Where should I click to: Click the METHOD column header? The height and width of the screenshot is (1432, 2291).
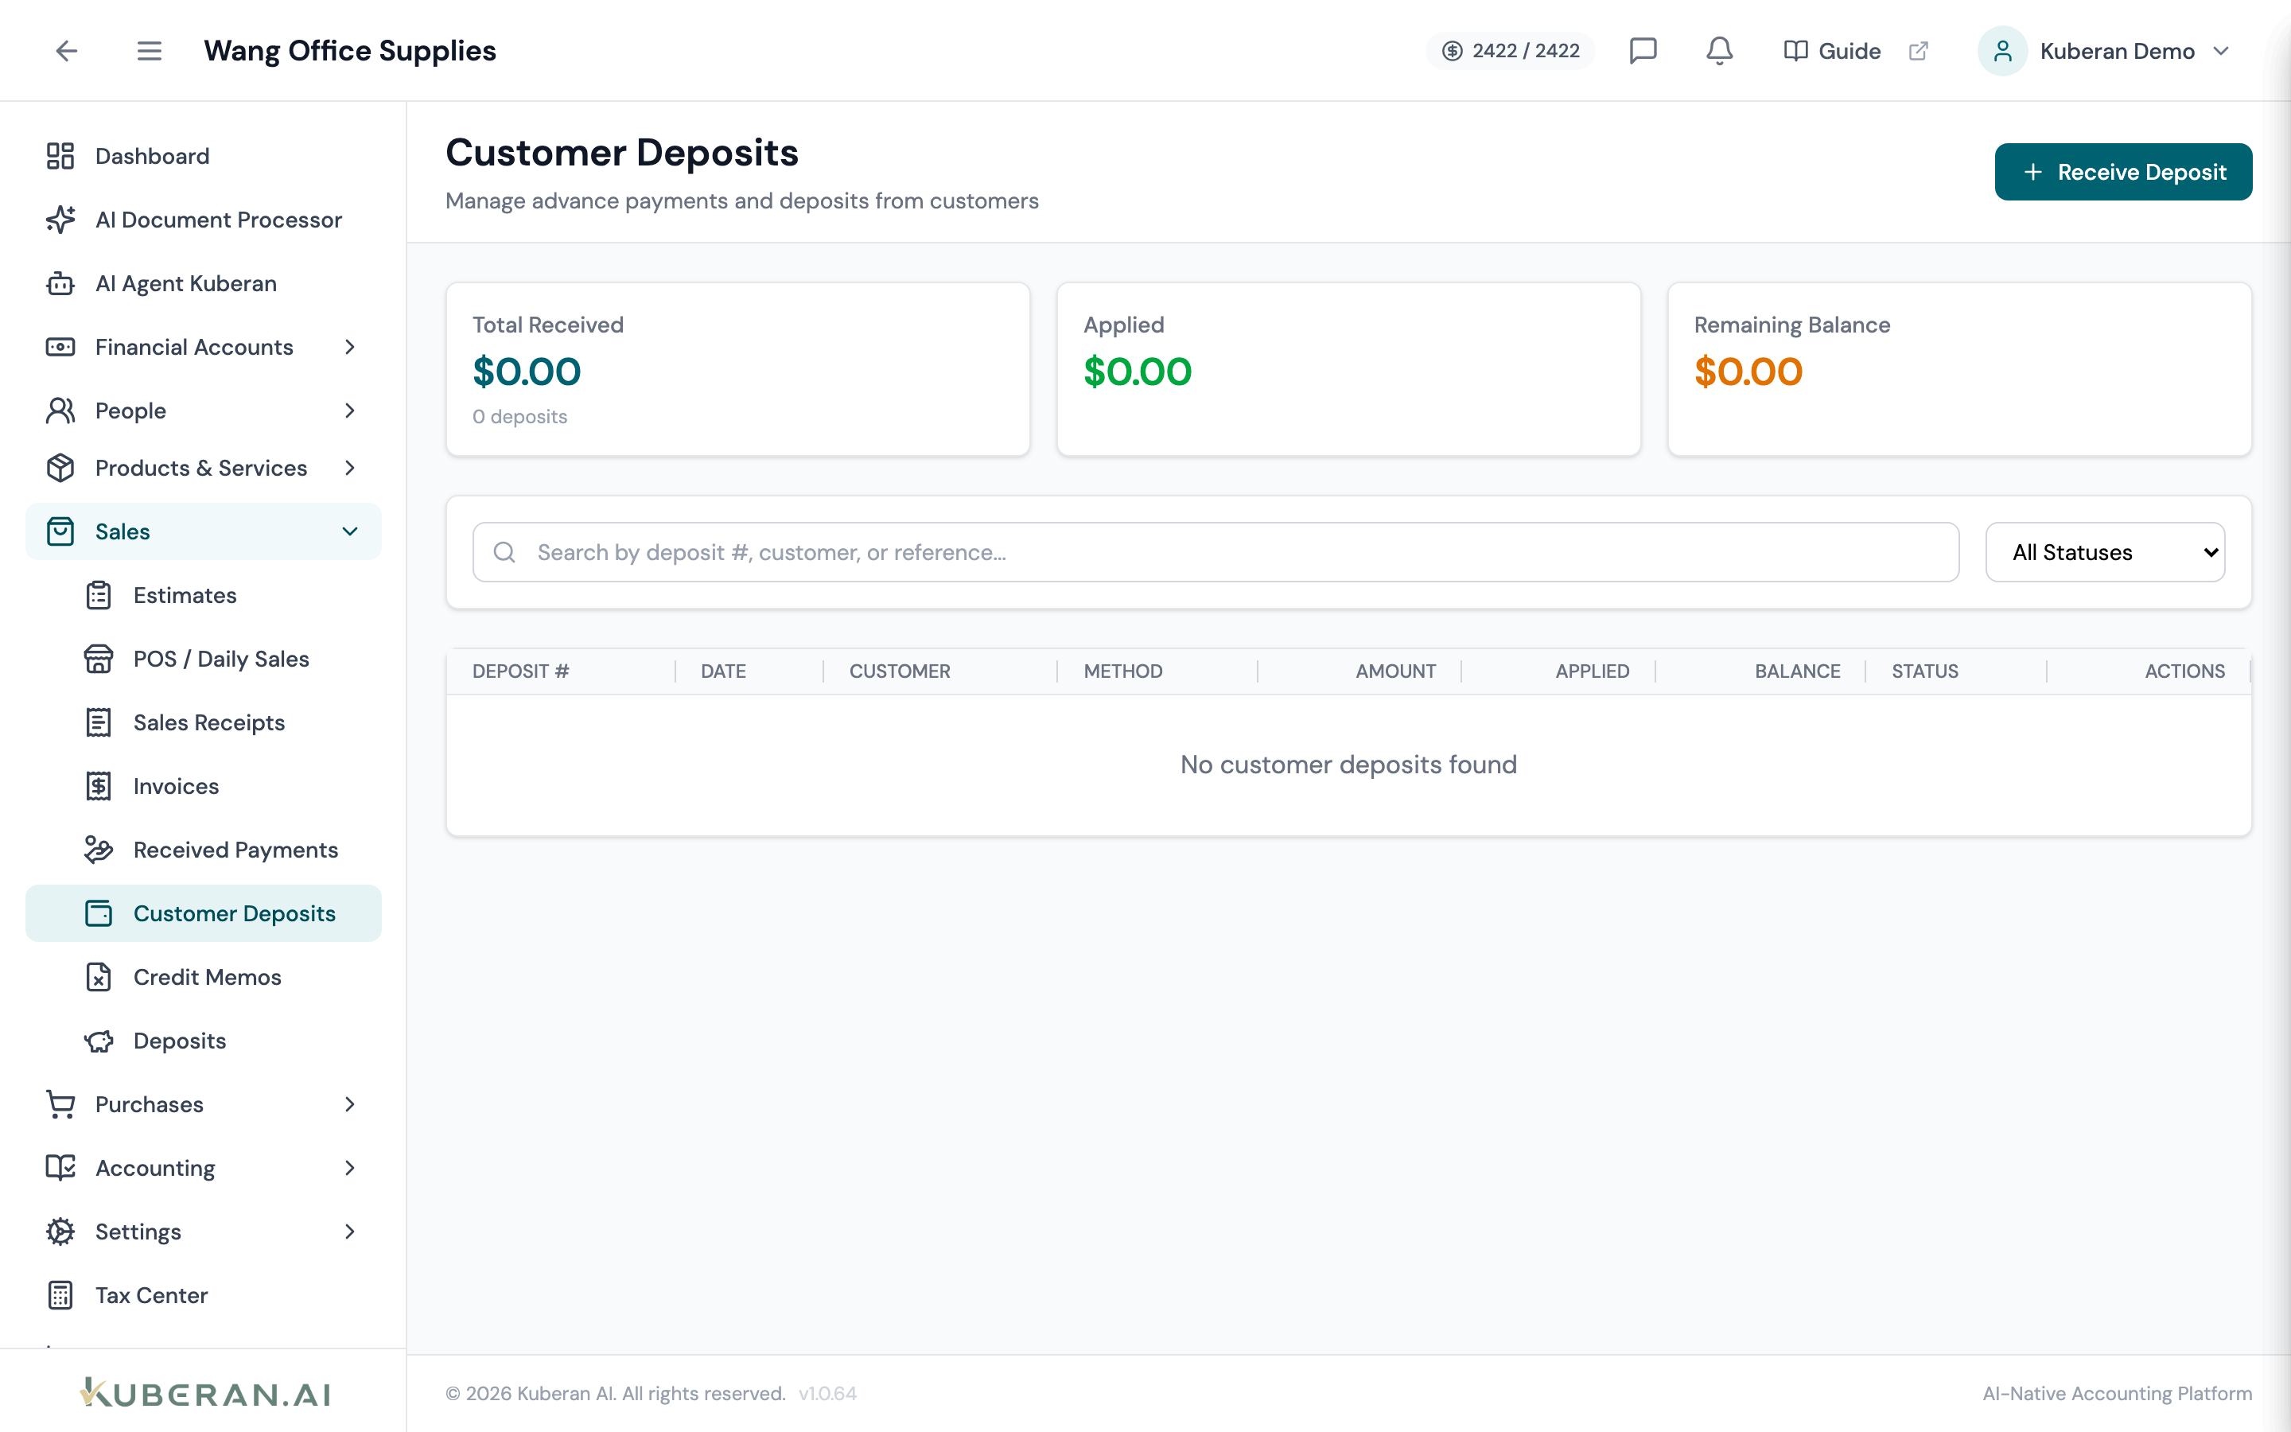coord(1122,671)
